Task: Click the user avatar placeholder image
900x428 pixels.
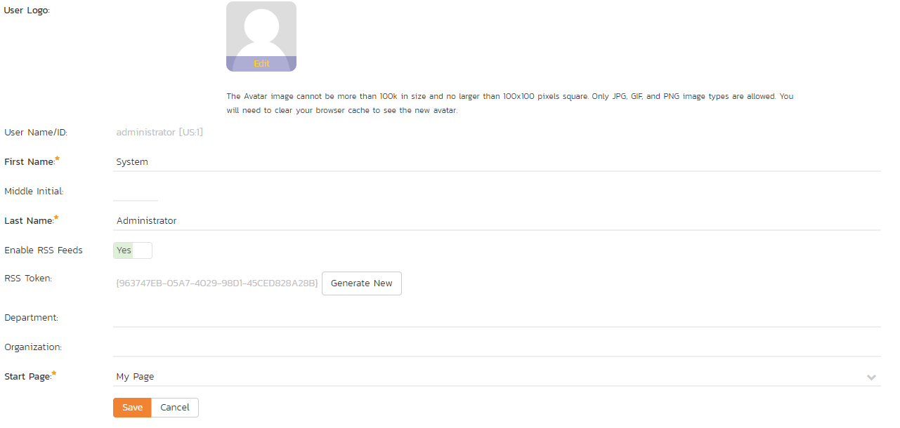Action: point(261,36)
